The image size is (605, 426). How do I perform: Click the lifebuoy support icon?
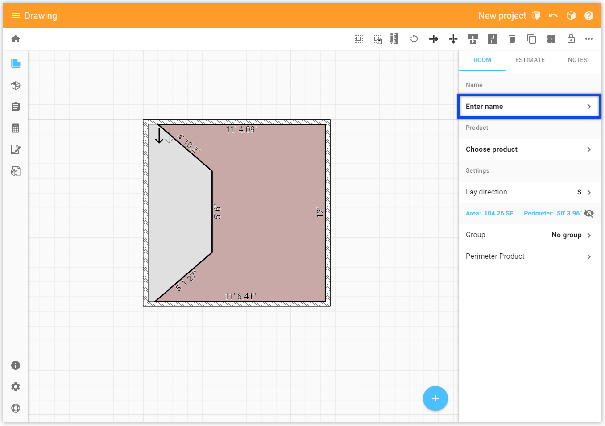click(16, 408)
